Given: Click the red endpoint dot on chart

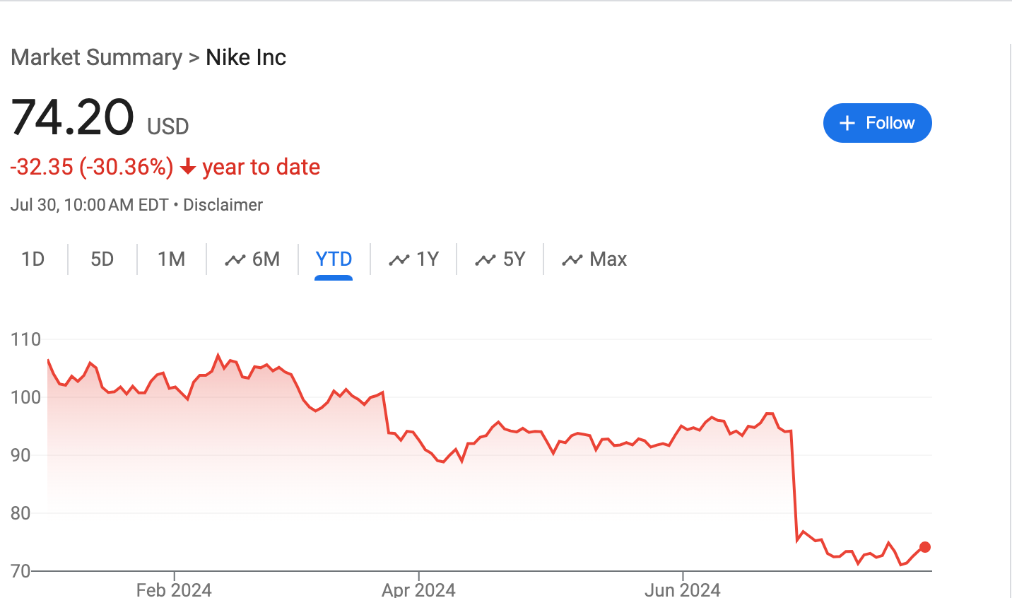Looking at the screenshot, I should coord(925,547).
